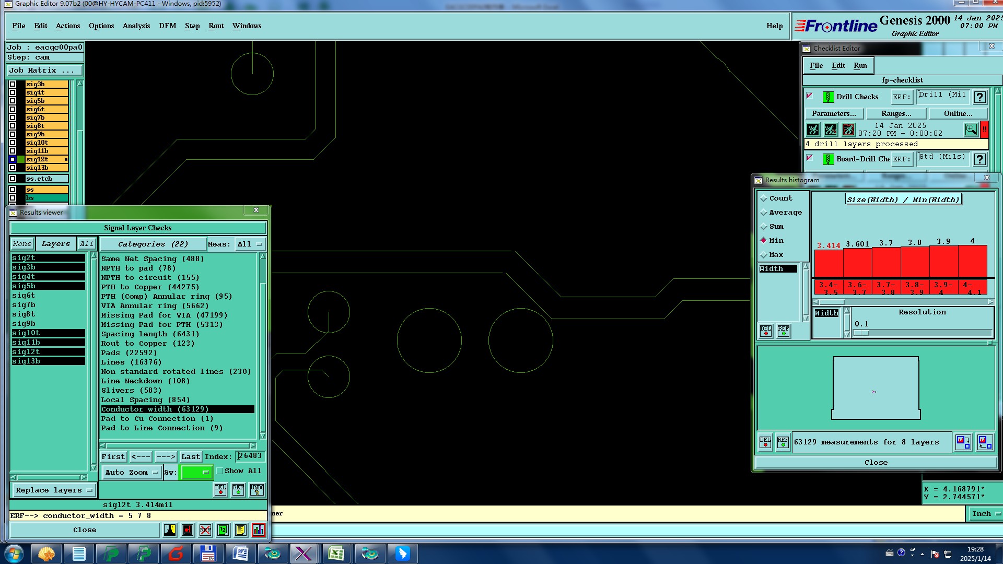Click the UNDO icon in Results viewer

(x=256, y=490)
